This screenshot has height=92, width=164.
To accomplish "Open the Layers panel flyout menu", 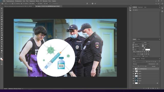I will click(x=160, y=59).
